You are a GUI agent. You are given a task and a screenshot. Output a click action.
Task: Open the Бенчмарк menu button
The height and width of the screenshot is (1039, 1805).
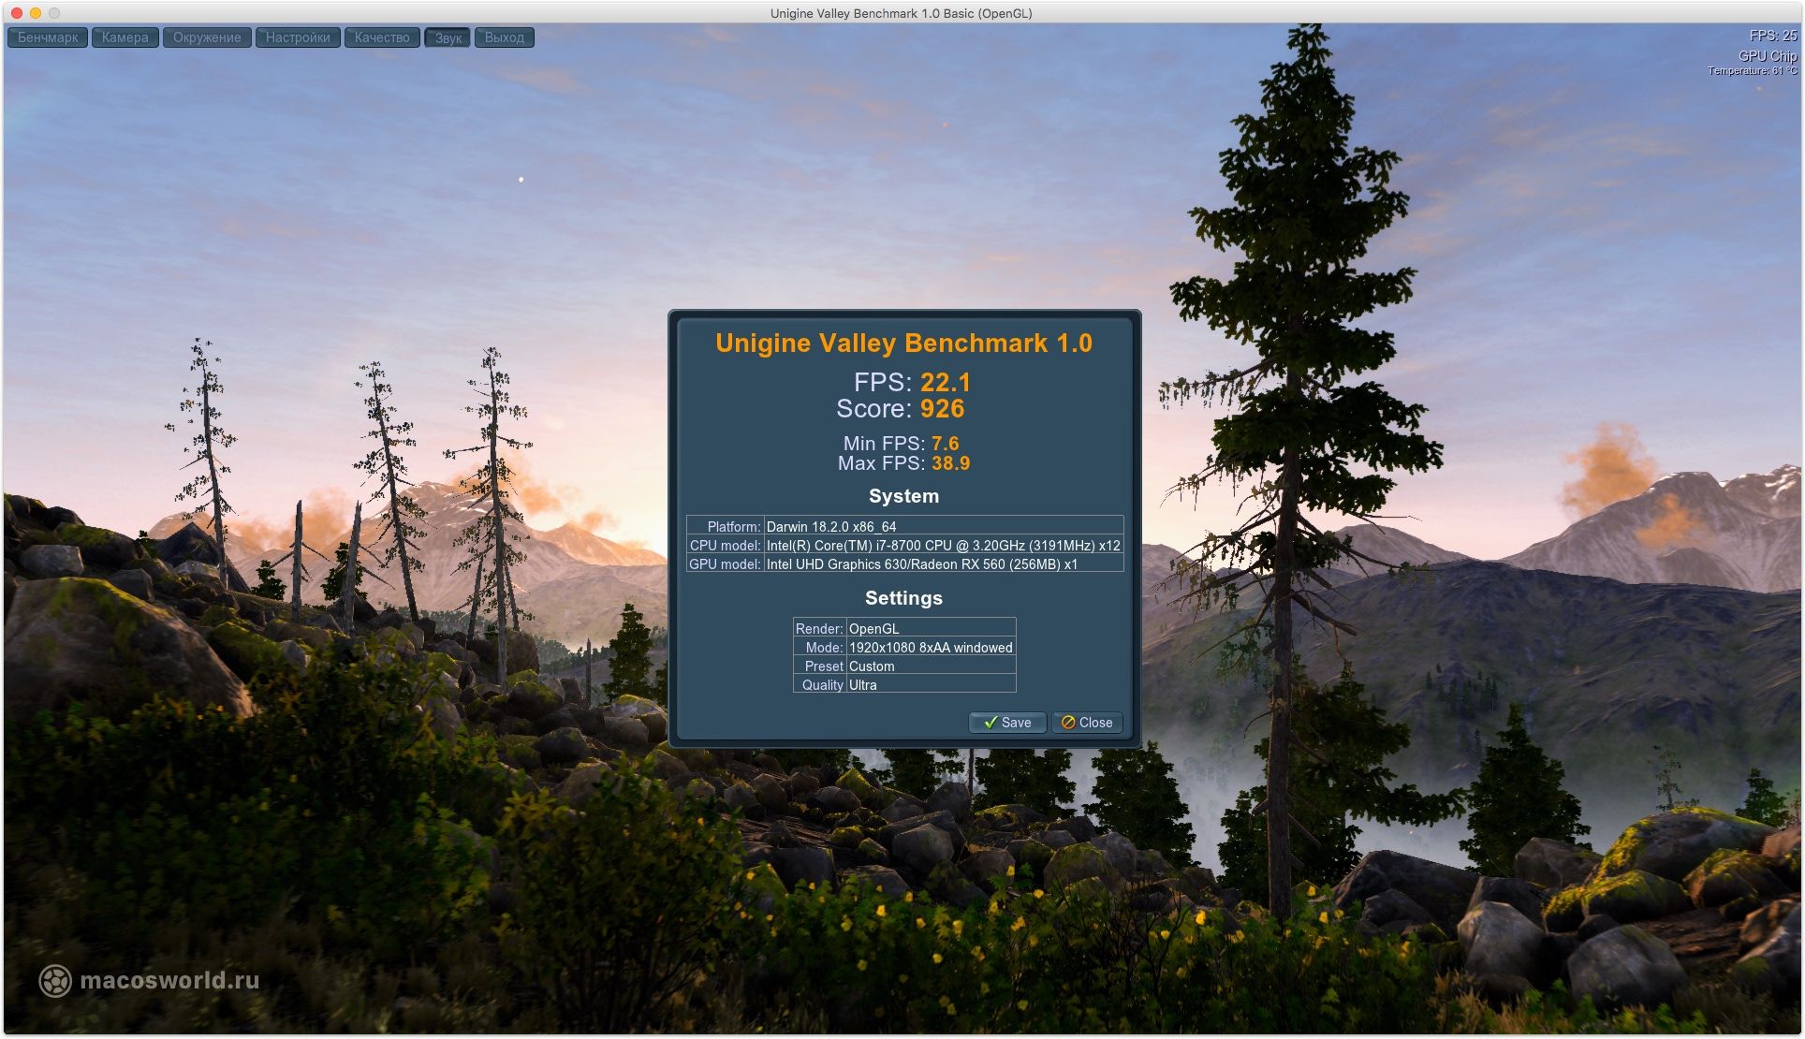point(48,37)
